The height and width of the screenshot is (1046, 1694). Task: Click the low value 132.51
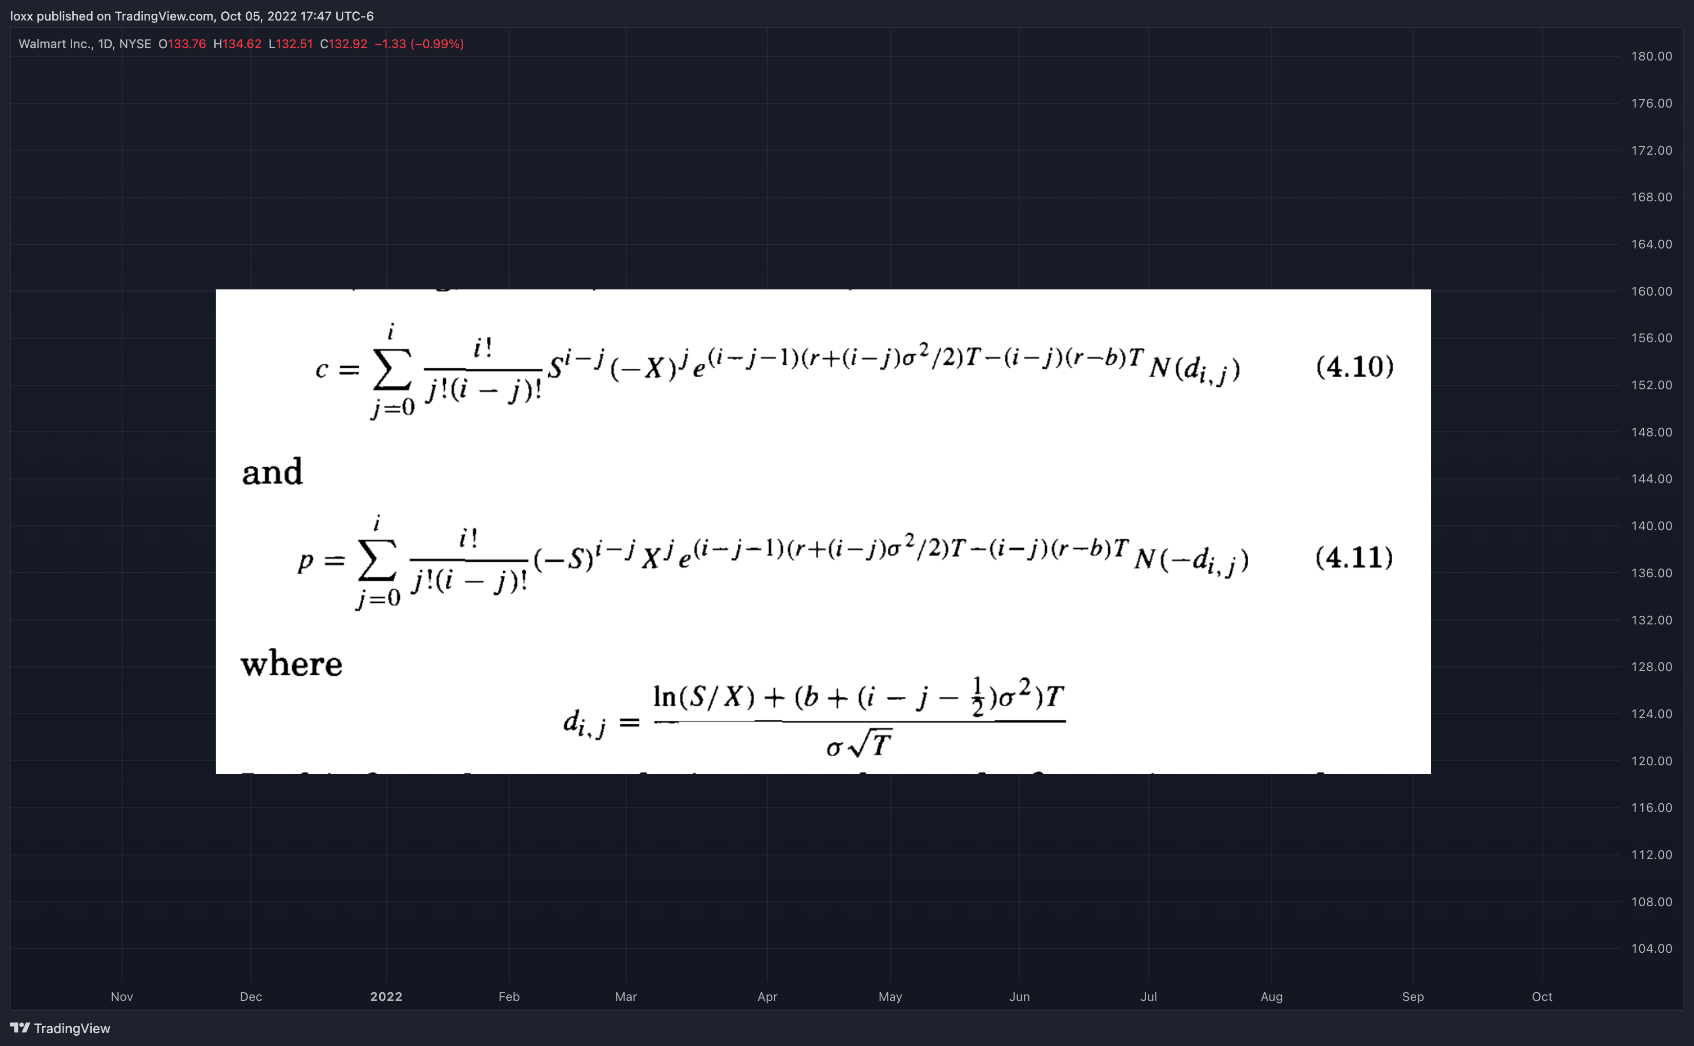click(294, 44)
